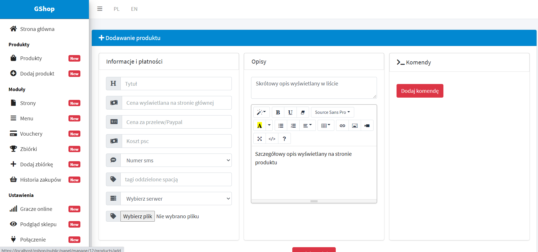Toggle bold formatting in the editor

click(x=278, y=112)
